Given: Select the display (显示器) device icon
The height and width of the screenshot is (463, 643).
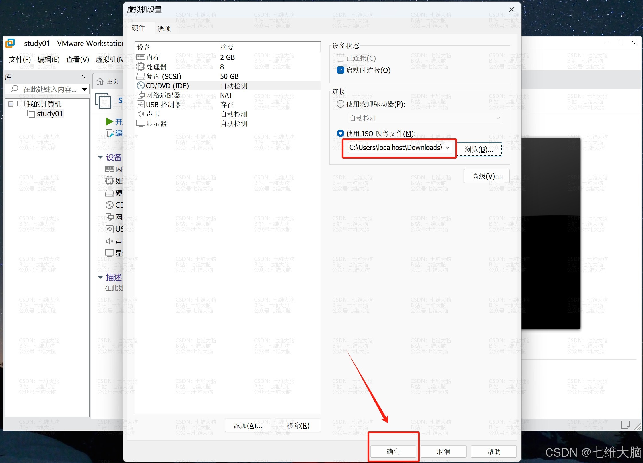Looking at the screenshot, I should point(141,123).
